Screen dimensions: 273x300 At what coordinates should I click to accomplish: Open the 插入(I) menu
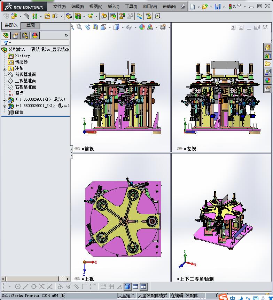114,7
